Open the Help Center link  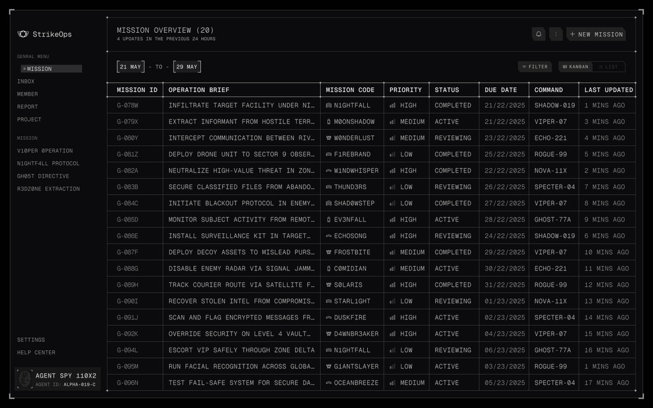[x=36, y=353]
